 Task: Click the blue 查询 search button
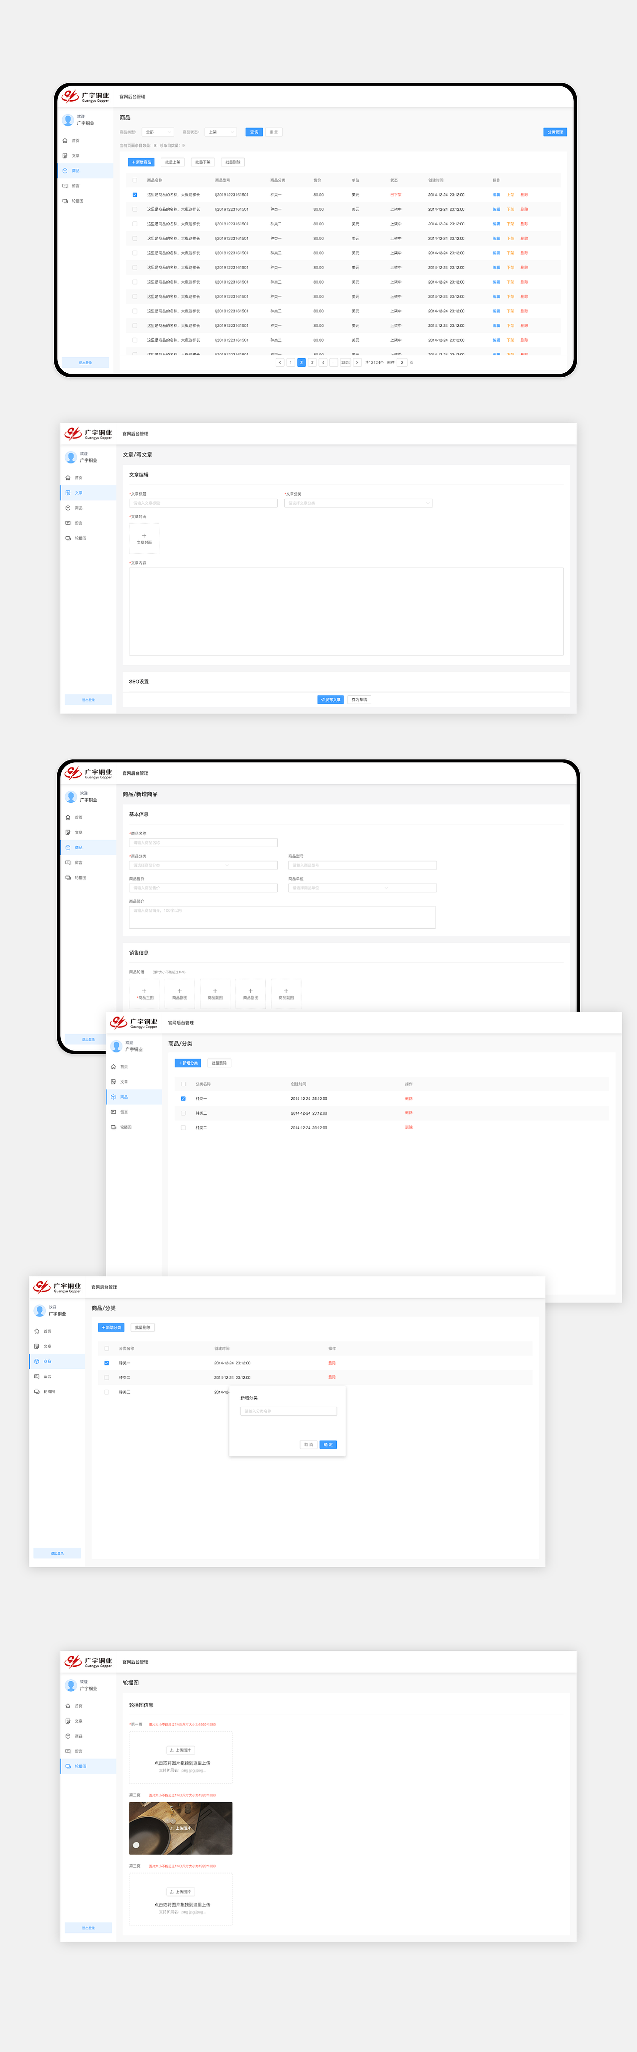[x=254, y=132]
